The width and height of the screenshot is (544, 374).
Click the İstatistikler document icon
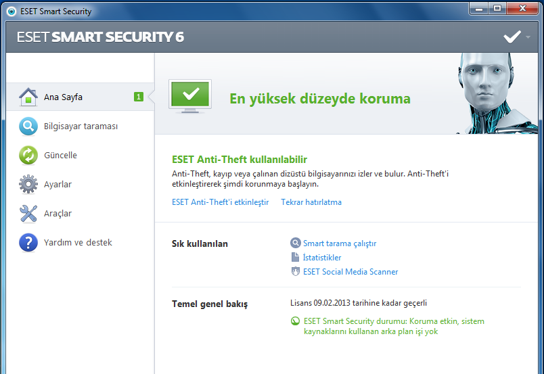pos(295,257)
